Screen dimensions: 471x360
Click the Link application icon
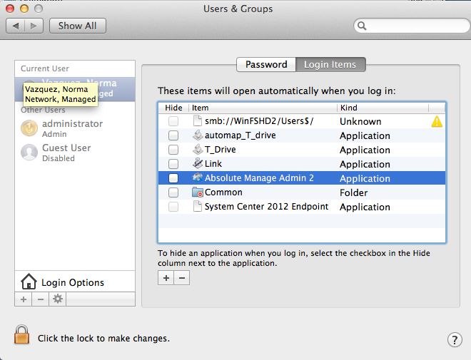coord(198,163)
